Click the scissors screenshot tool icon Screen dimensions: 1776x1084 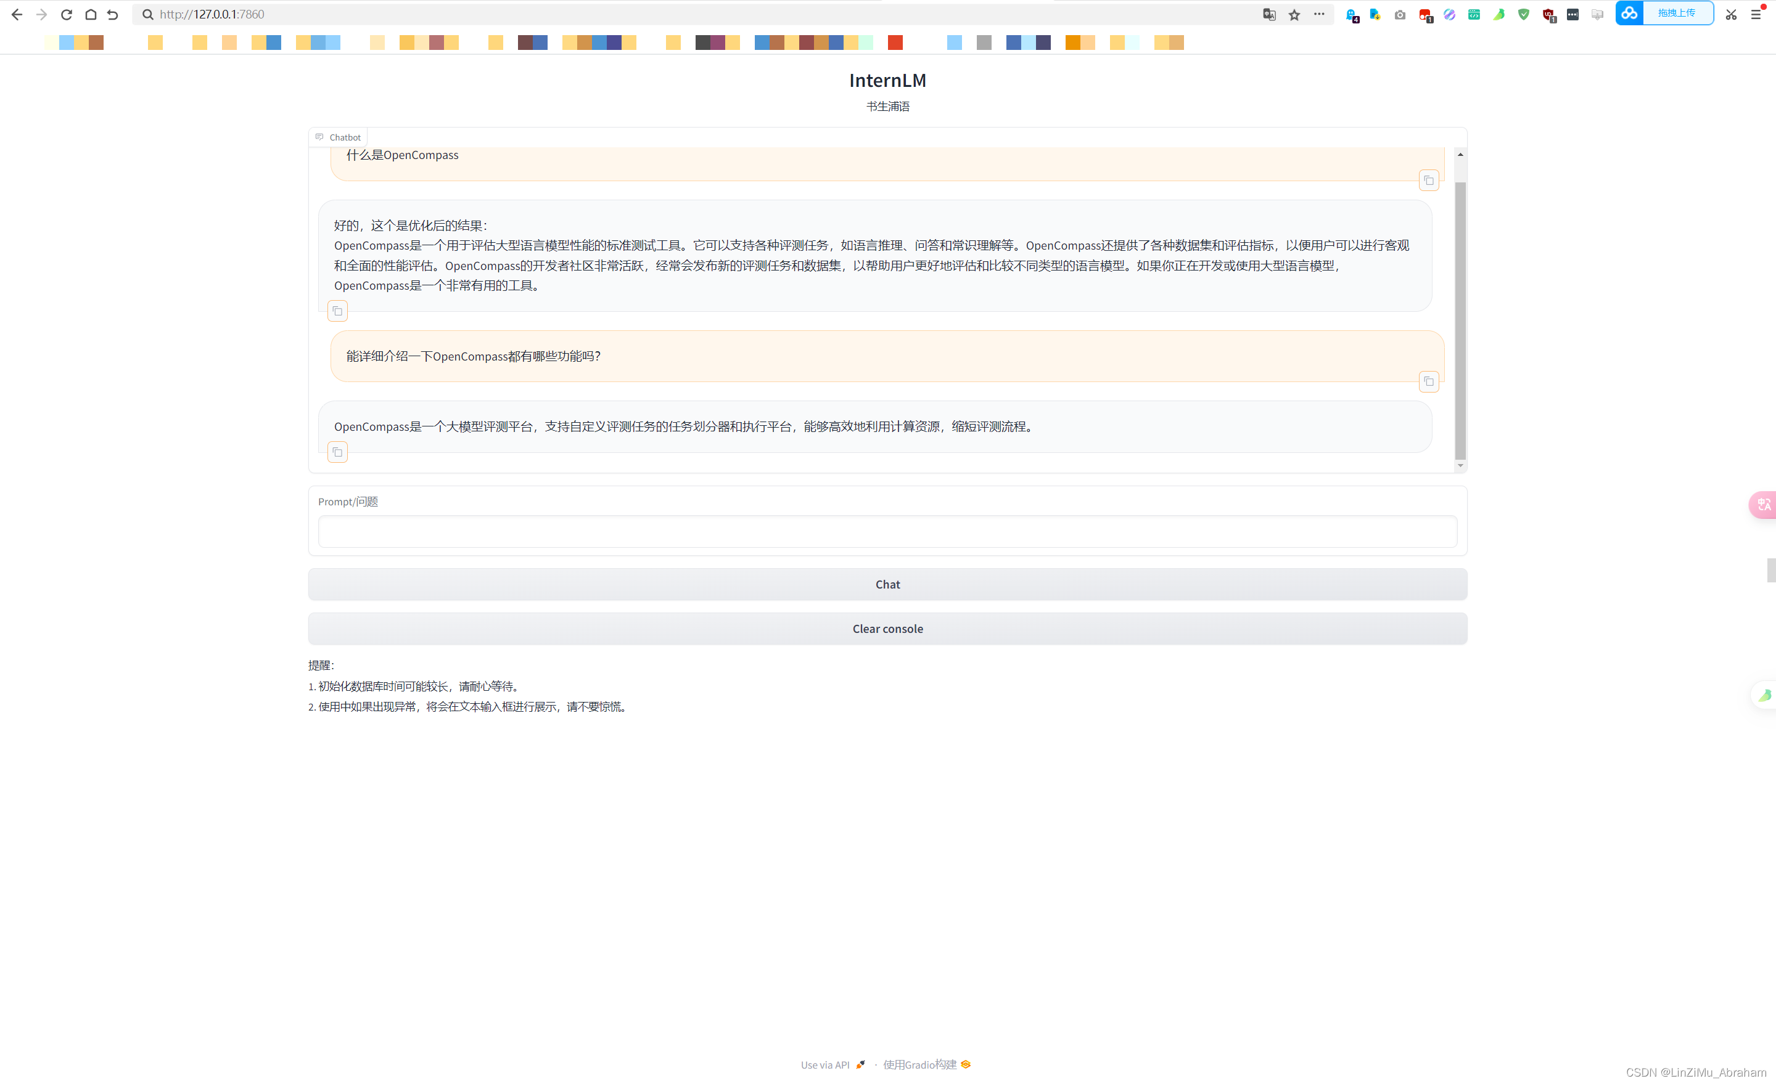click(1732, 14)
